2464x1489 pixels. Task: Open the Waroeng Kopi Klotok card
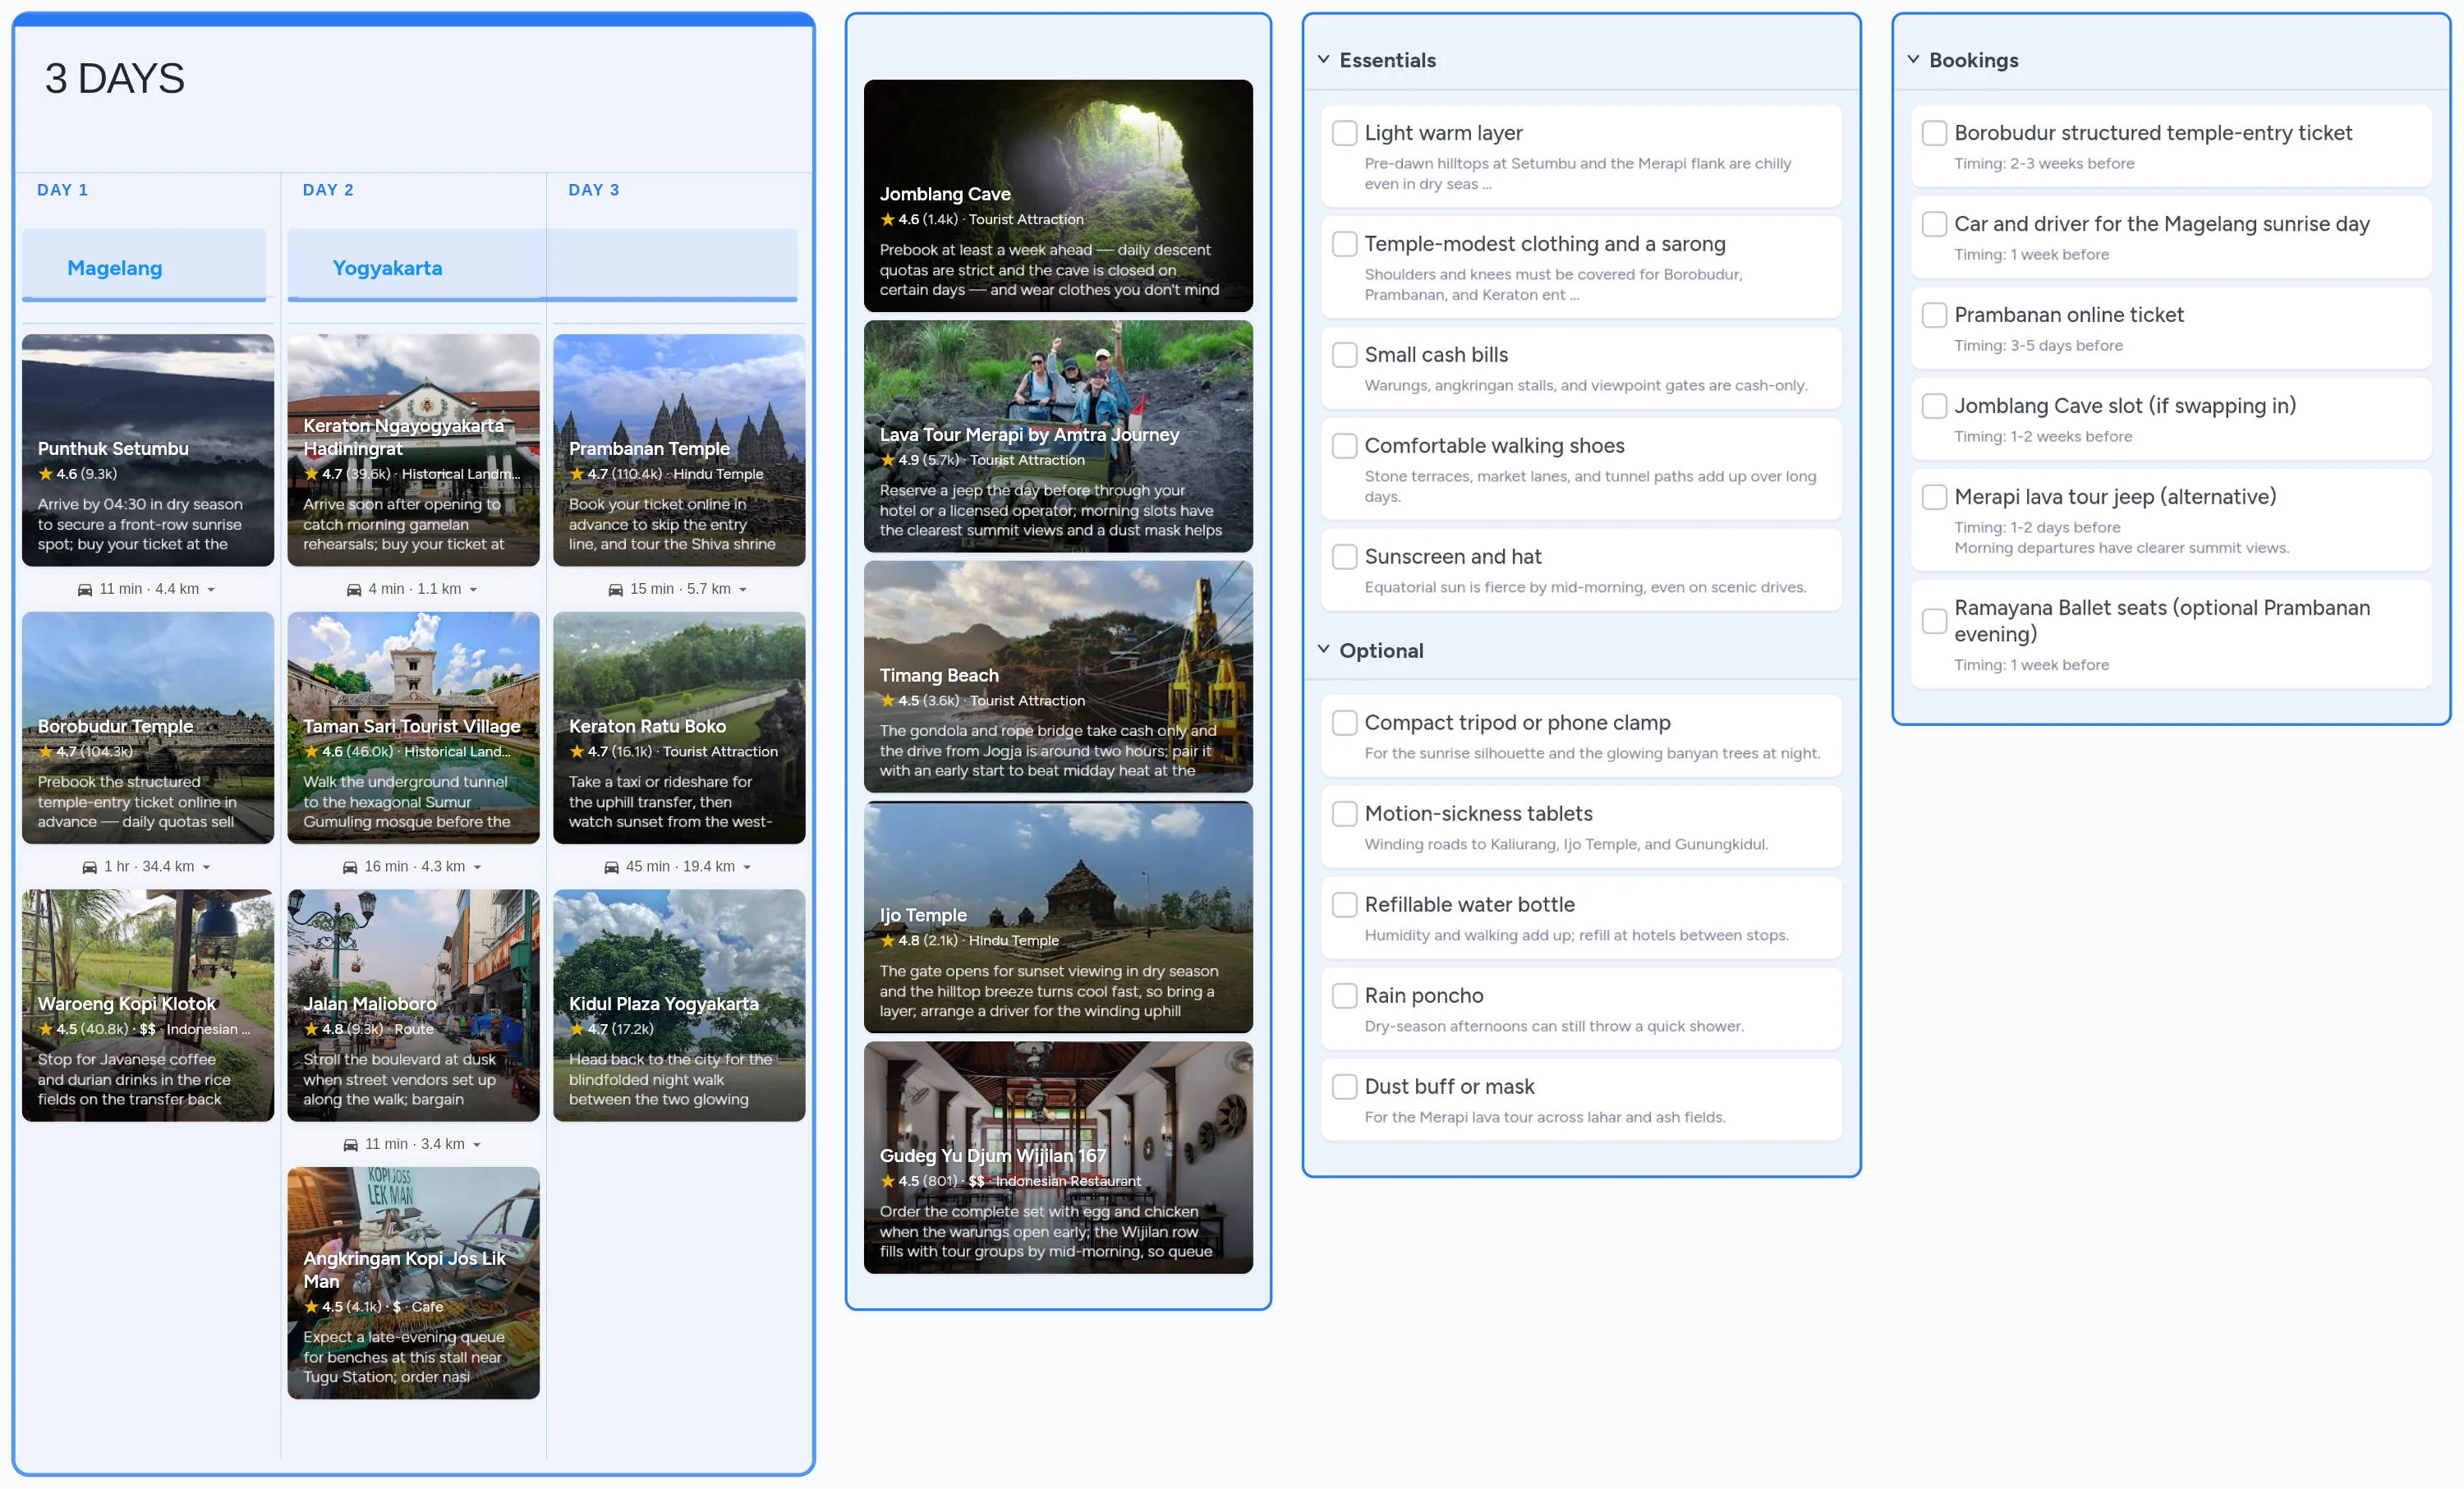(148, 1005)
